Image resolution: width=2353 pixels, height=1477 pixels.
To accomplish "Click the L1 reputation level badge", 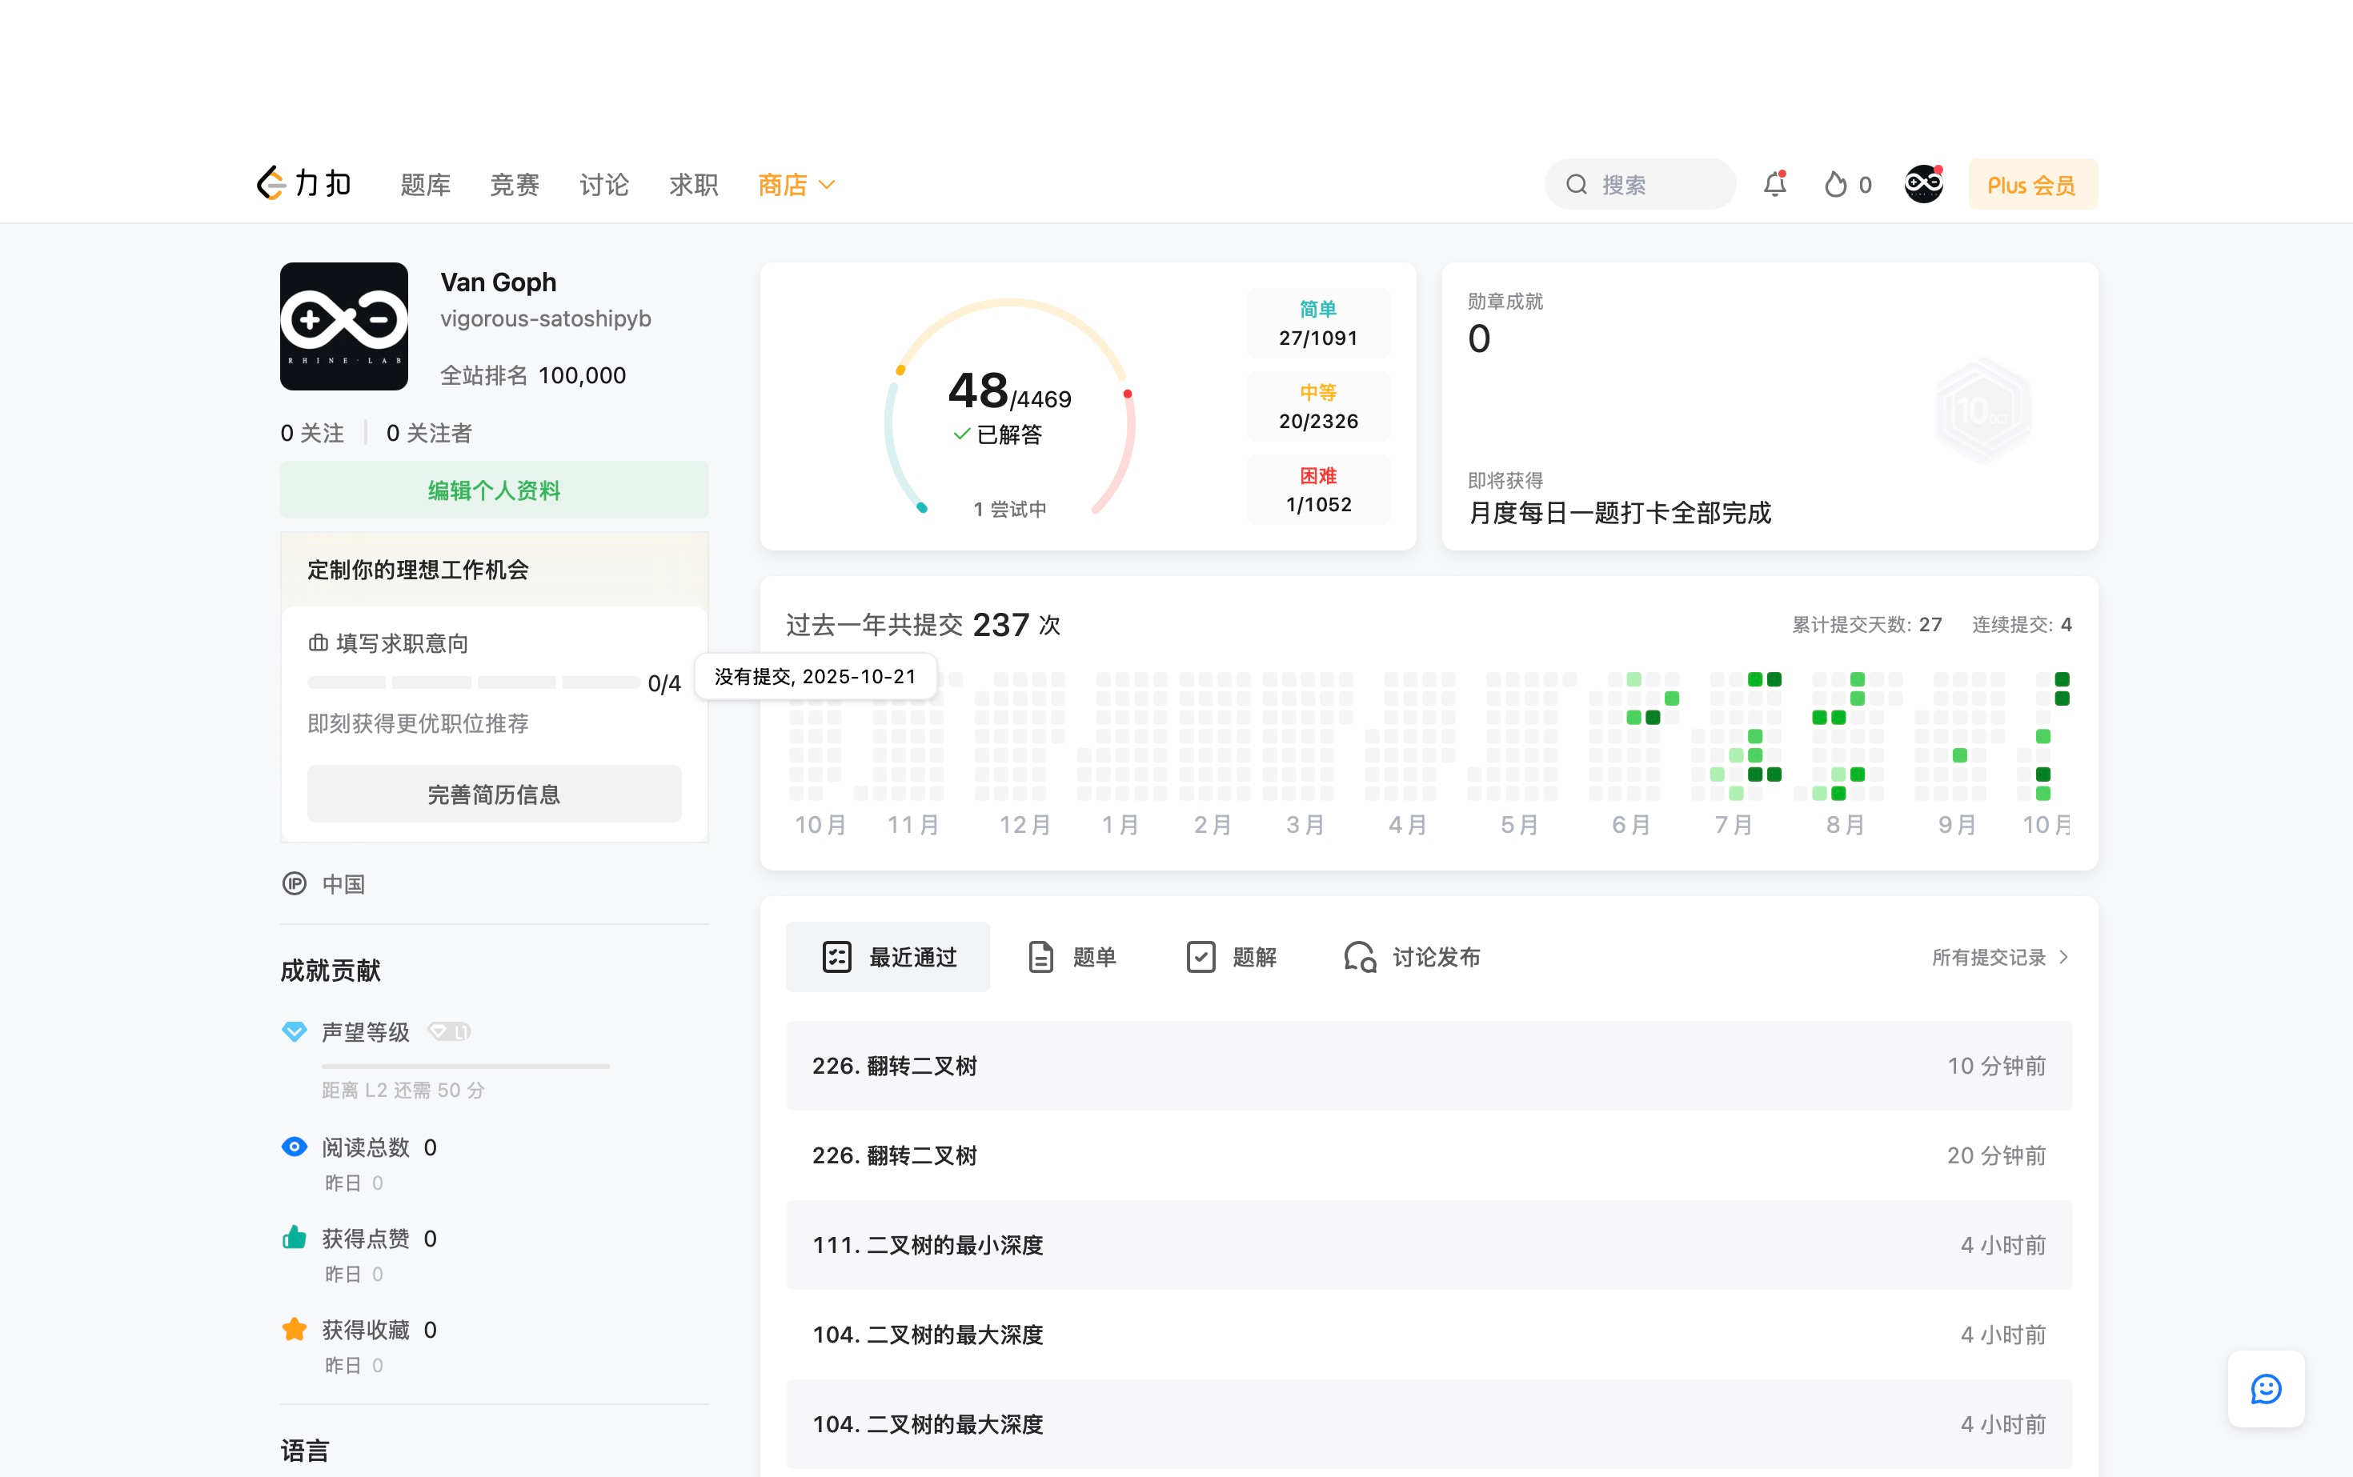I will [450, 1031].
